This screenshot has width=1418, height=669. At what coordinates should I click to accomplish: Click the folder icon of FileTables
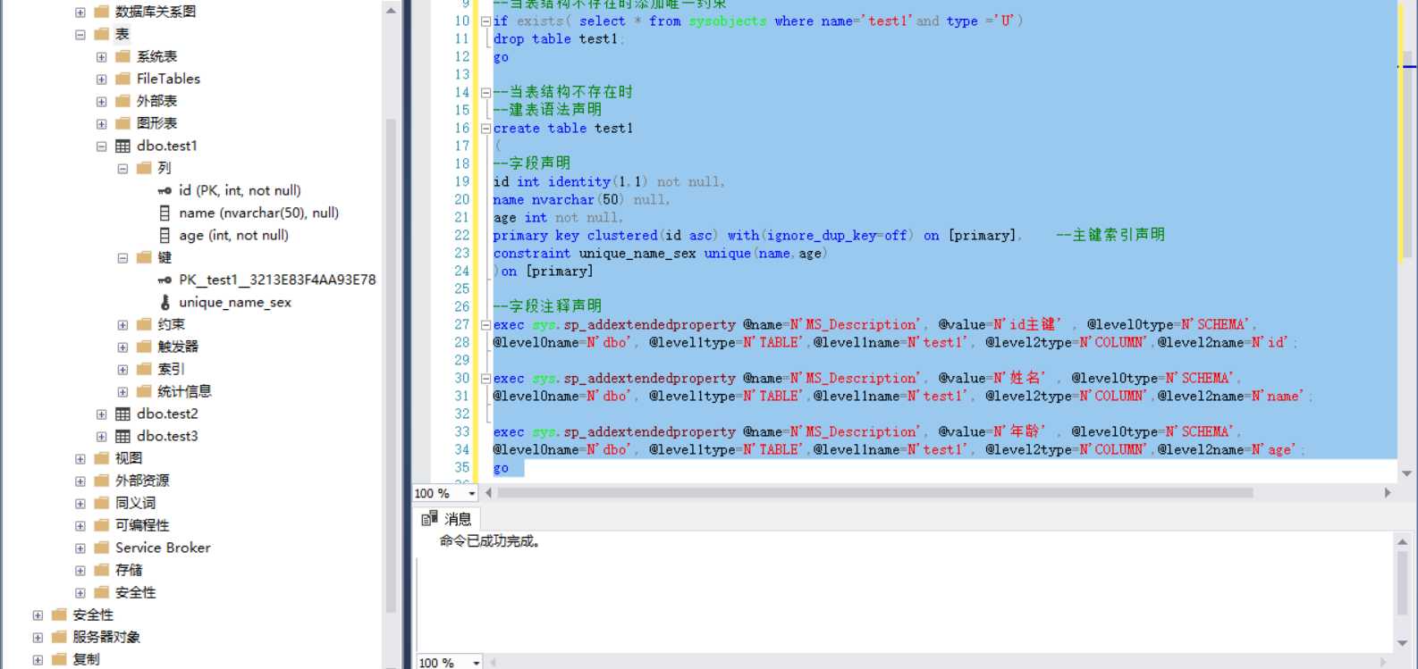(x=123, y=79)
